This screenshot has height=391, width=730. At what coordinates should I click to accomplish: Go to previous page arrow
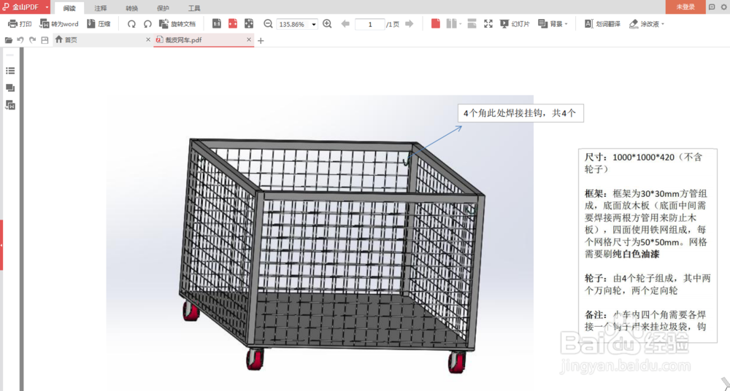(345, 24)
